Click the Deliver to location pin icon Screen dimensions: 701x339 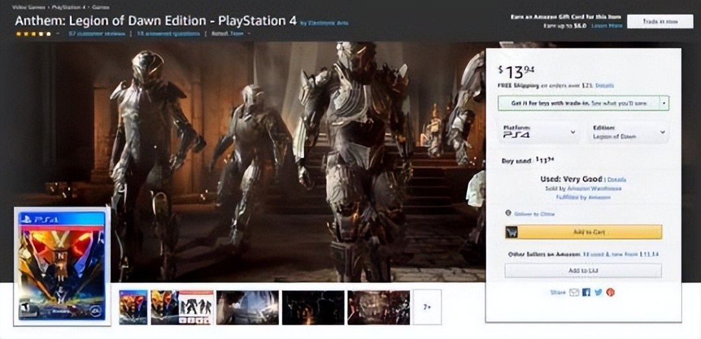tap(508, 213)
